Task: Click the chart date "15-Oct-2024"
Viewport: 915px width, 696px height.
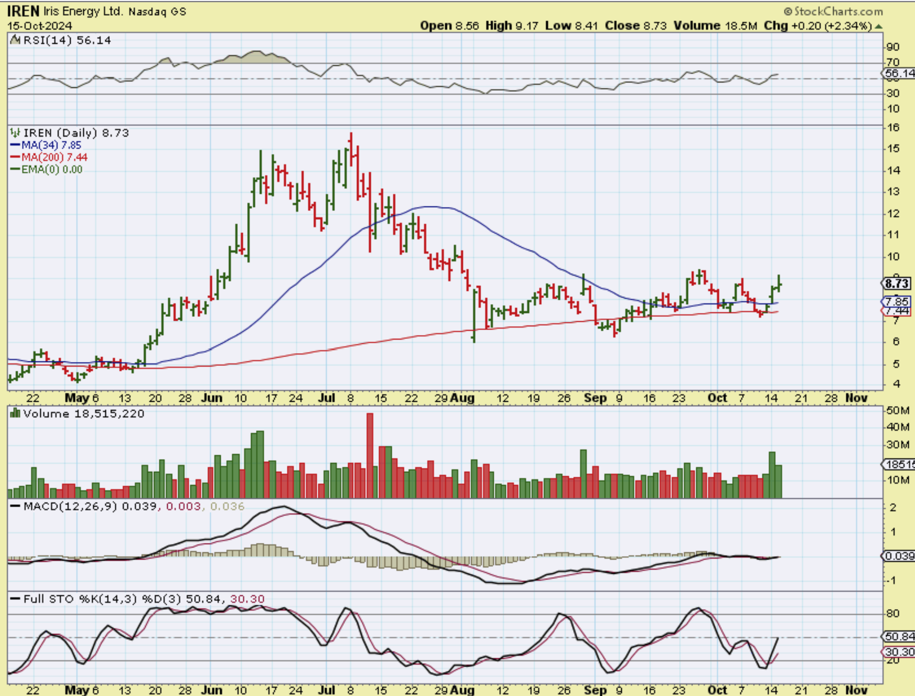Action: click(39, 26)
